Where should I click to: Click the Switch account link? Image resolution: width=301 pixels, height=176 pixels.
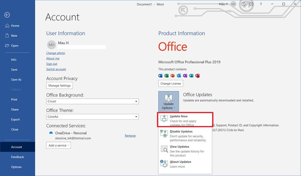pos(56,69)
